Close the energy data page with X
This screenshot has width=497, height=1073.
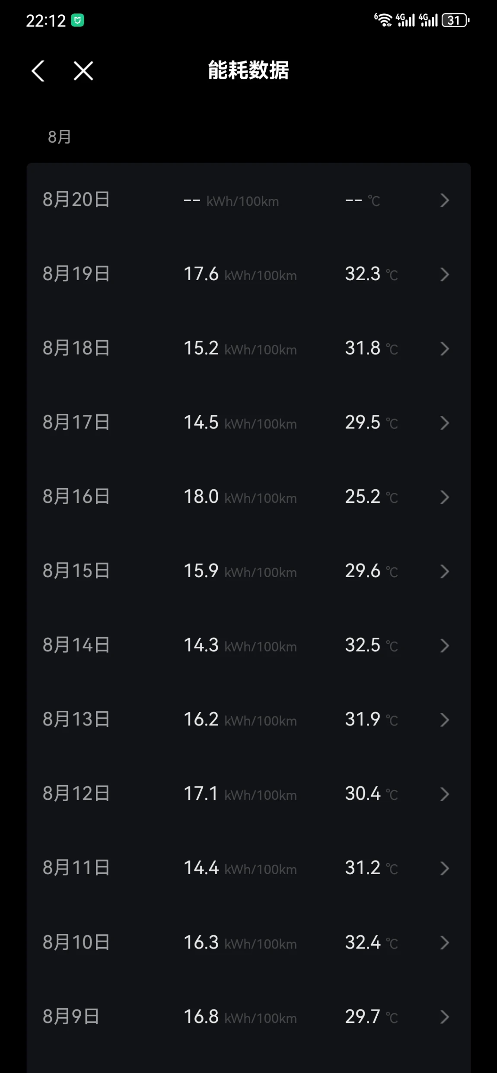(83, 71)
